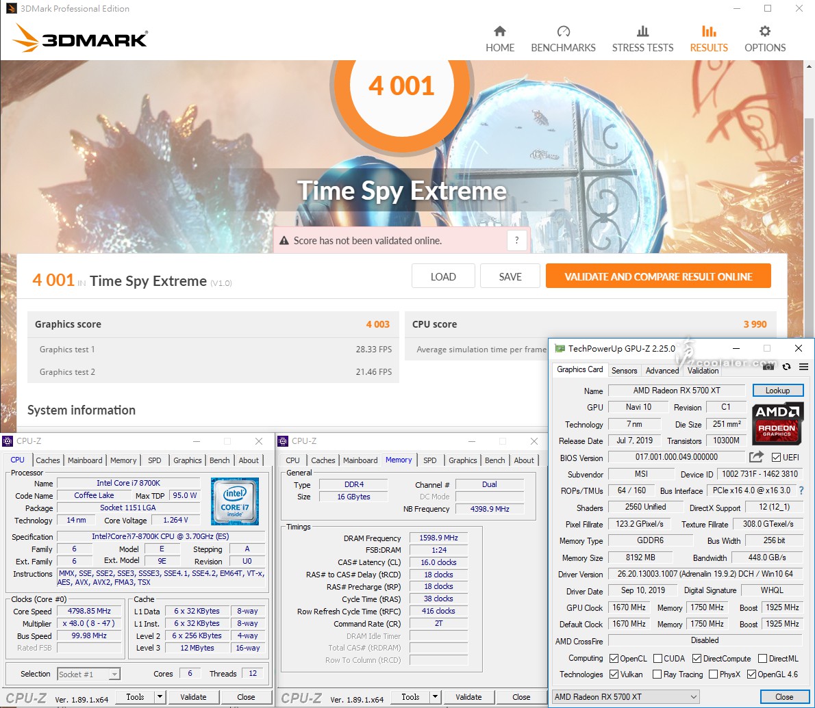The height and width of the screenshot is (708, 815).
Task: Open About tab in Memory CPU-Z window
Action: pyautogui.click(x=524, y=460)
